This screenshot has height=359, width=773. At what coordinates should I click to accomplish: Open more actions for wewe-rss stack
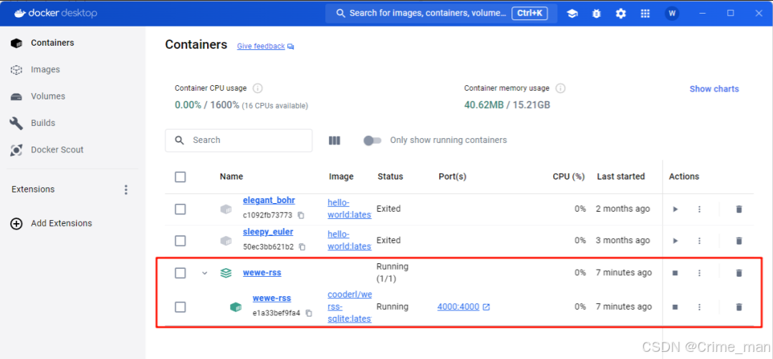point(699,272)
